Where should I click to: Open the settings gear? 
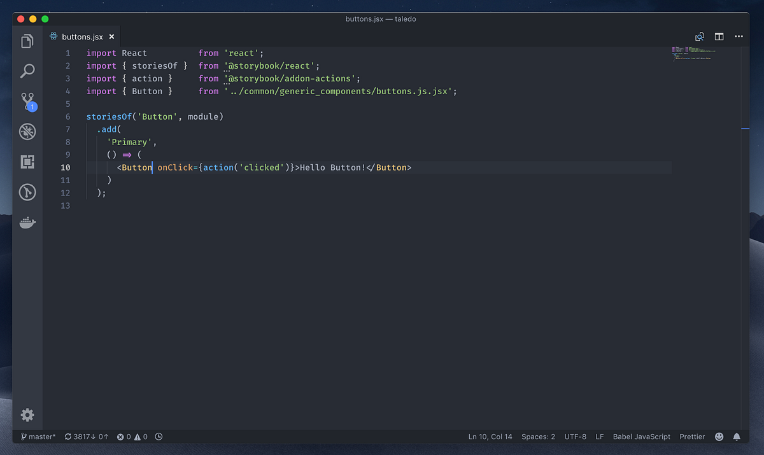27,414
